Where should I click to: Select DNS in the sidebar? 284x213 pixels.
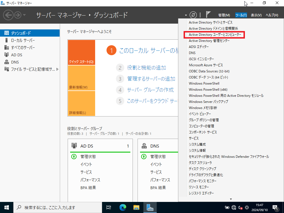[x=30, y=62]
